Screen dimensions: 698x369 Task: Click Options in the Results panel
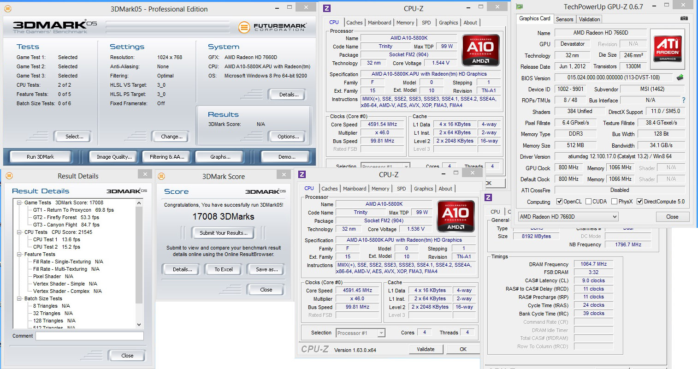pyautogui.click(x=288, y=137)
